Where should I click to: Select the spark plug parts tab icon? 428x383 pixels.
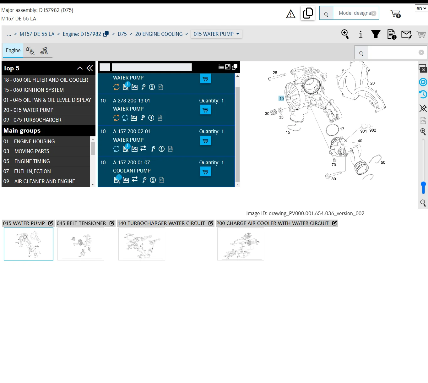(x=44, y=51)
